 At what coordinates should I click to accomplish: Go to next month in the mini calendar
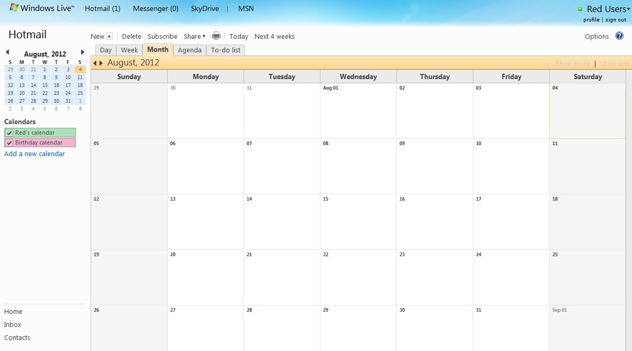[82, 52]
